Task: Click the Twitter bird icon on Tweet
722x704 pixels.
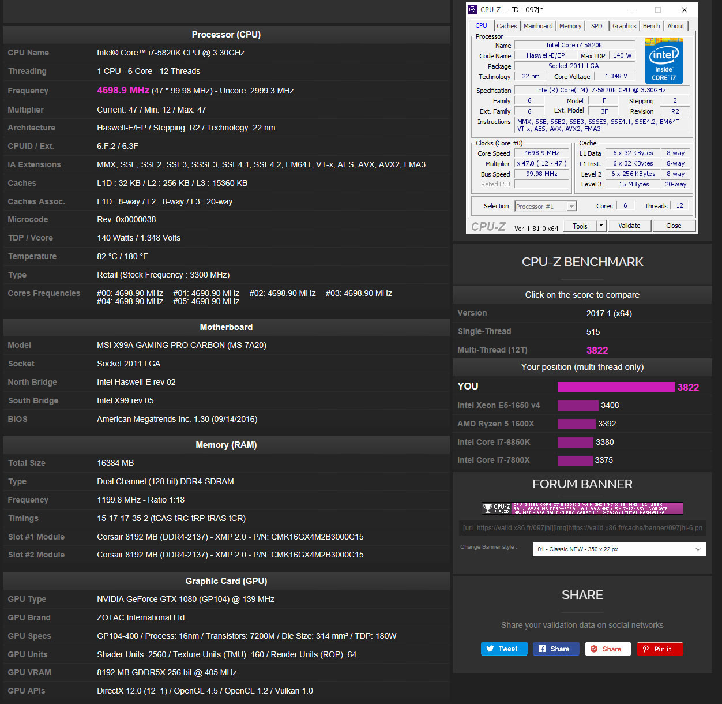Action: point(490,649)
